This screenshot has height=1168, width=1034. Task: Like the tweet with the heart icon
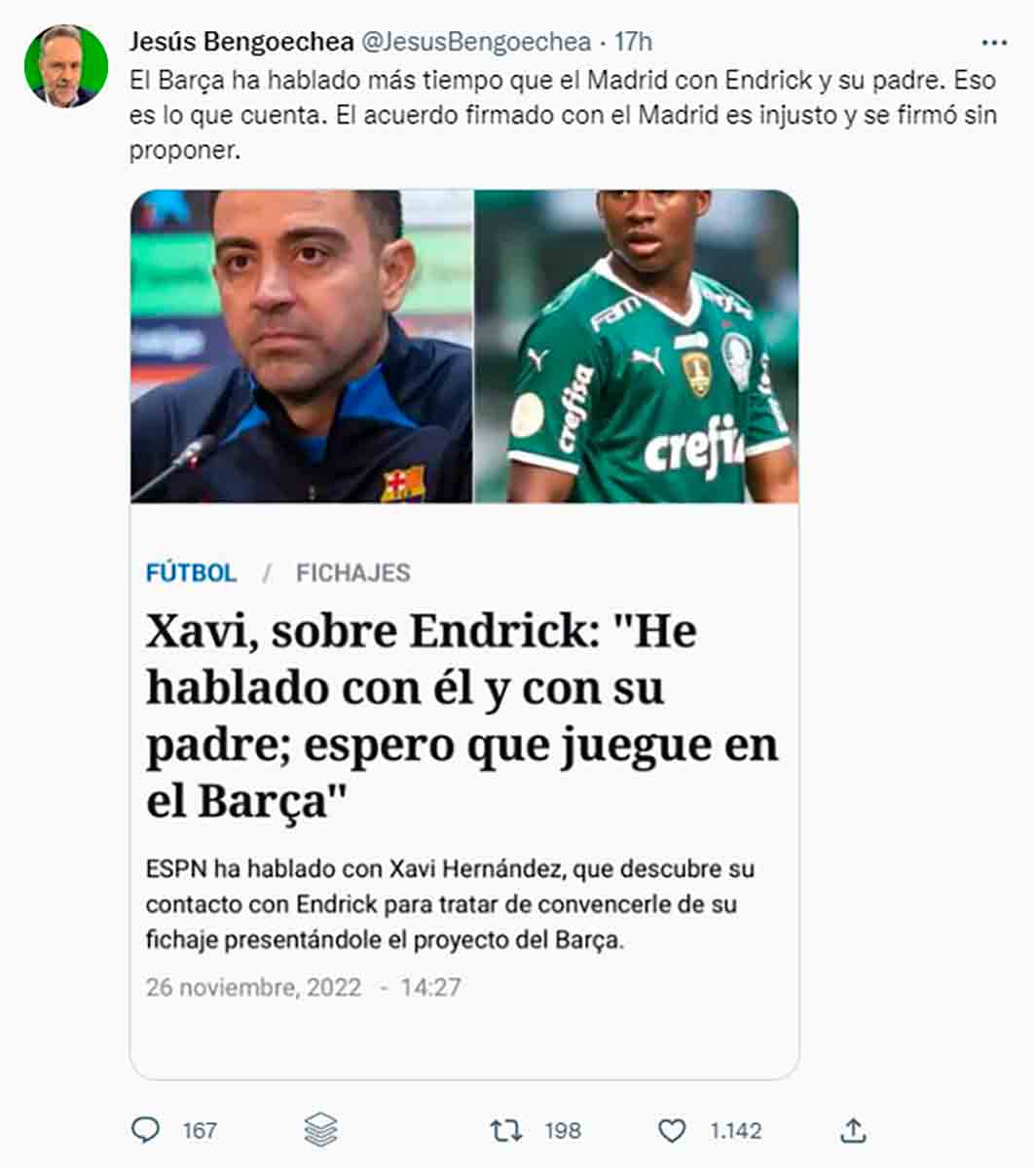pyautogui.click(x=672, y=1130)
